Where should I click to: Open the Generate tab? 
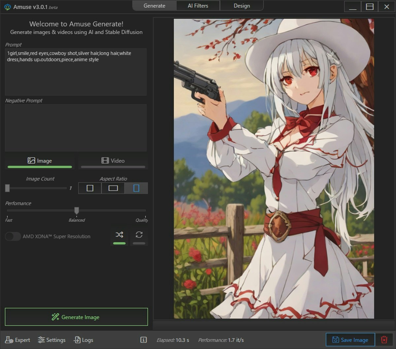(154, 6)
